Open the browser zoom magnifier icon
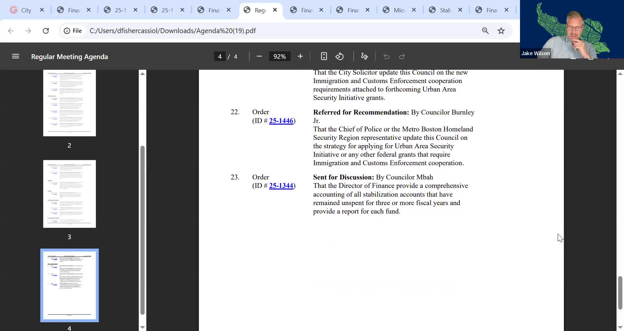This screenshot has height=331, width=624. (x=485, y=31)
